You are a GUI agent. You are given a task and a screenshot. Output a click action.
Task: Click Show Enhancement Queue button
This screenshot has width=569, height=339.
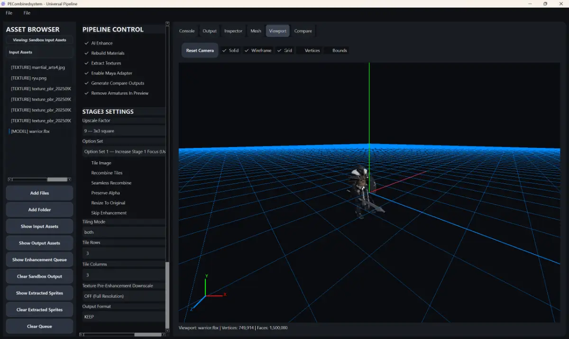[39, 259]
